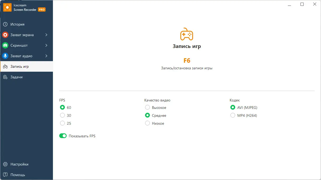321x180 pixels.
Task: Click the Settings gear icon
Action: click(x=5, y=164)
